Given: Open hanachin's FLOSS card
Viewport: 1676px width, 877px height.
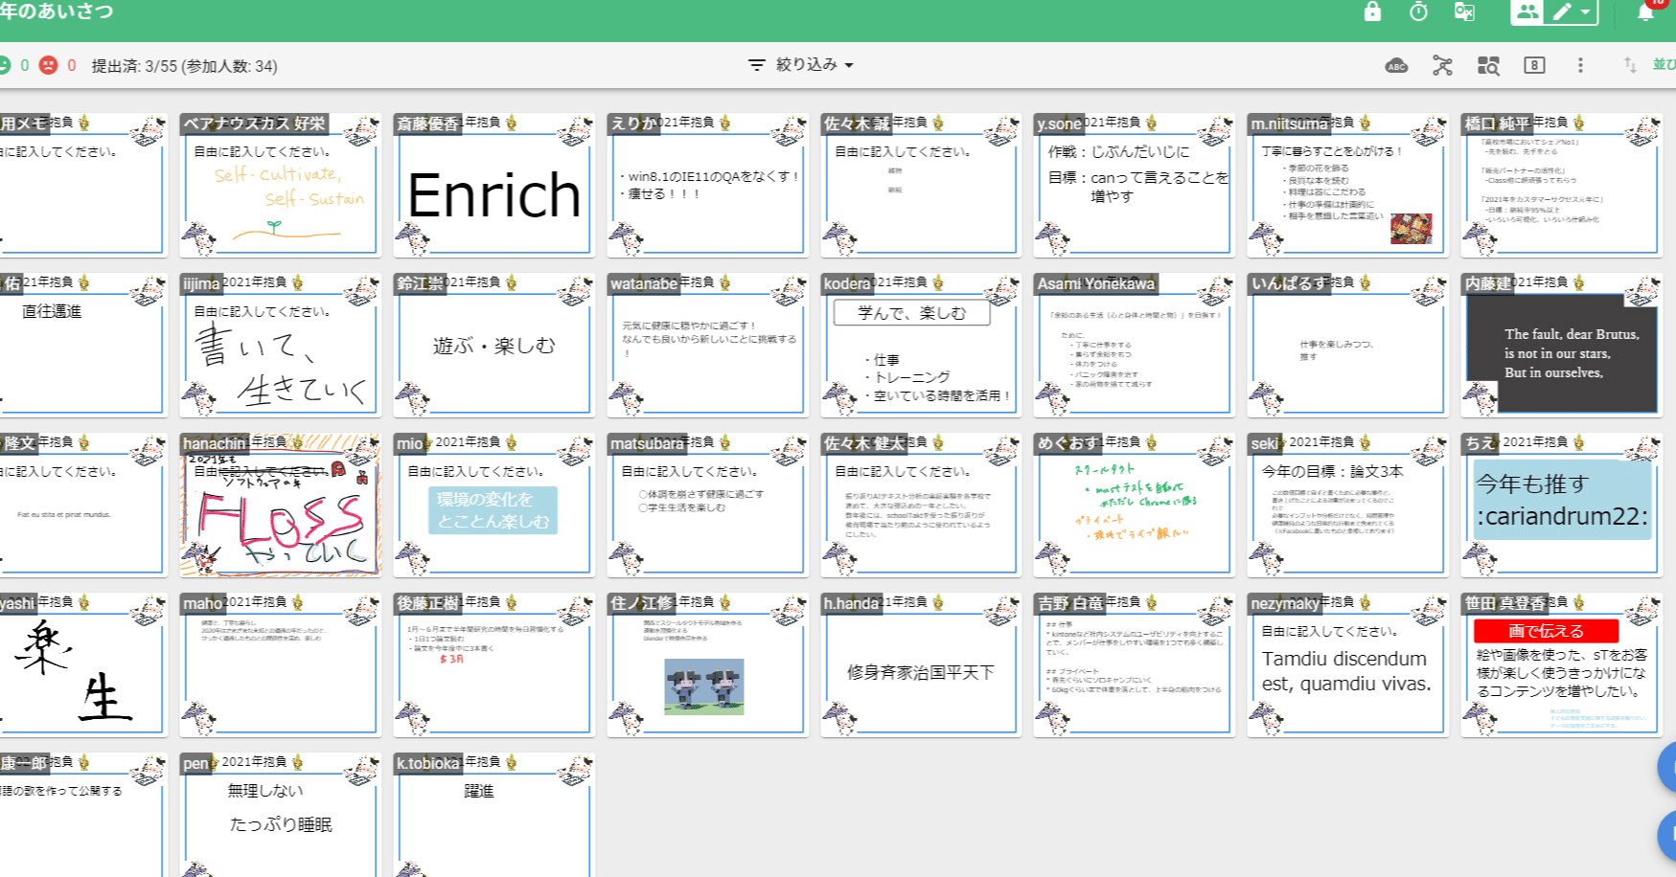Looking at the screenshot, I should click(279, 506).
